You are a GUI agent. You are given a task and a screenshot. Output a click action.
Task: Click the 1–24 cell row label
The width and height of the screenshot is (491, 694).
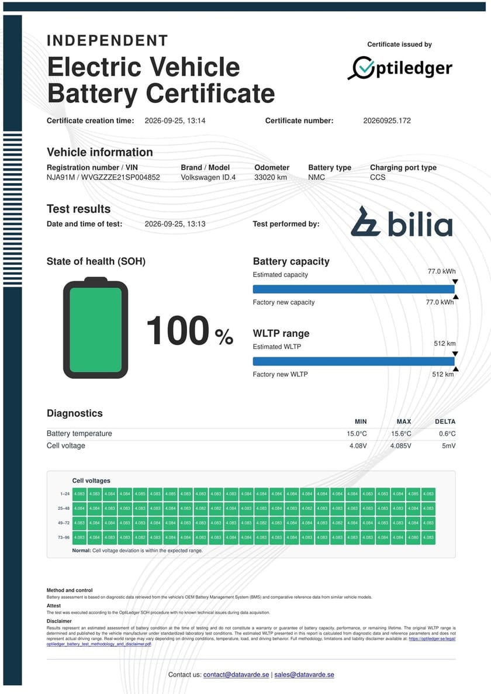[x=65, y=493]
